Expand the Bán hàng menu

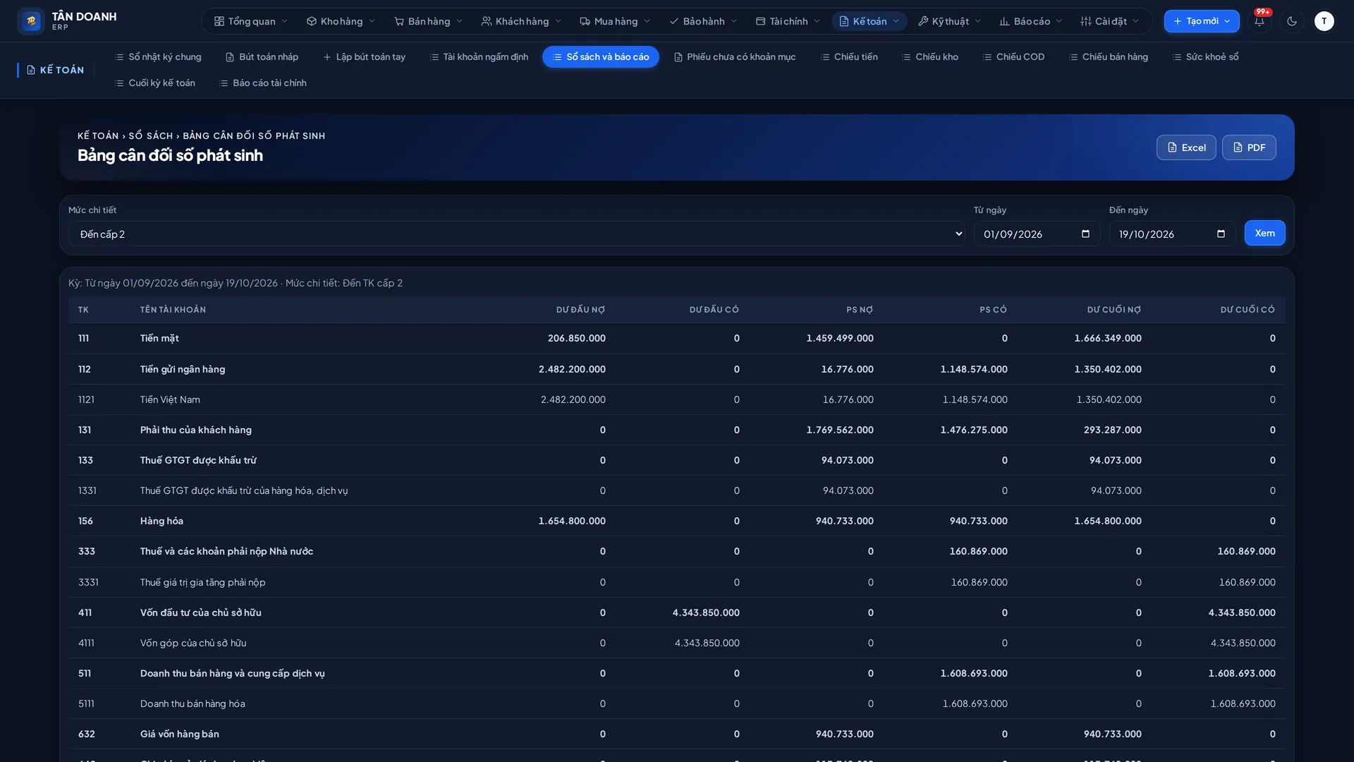pos(429,21)
